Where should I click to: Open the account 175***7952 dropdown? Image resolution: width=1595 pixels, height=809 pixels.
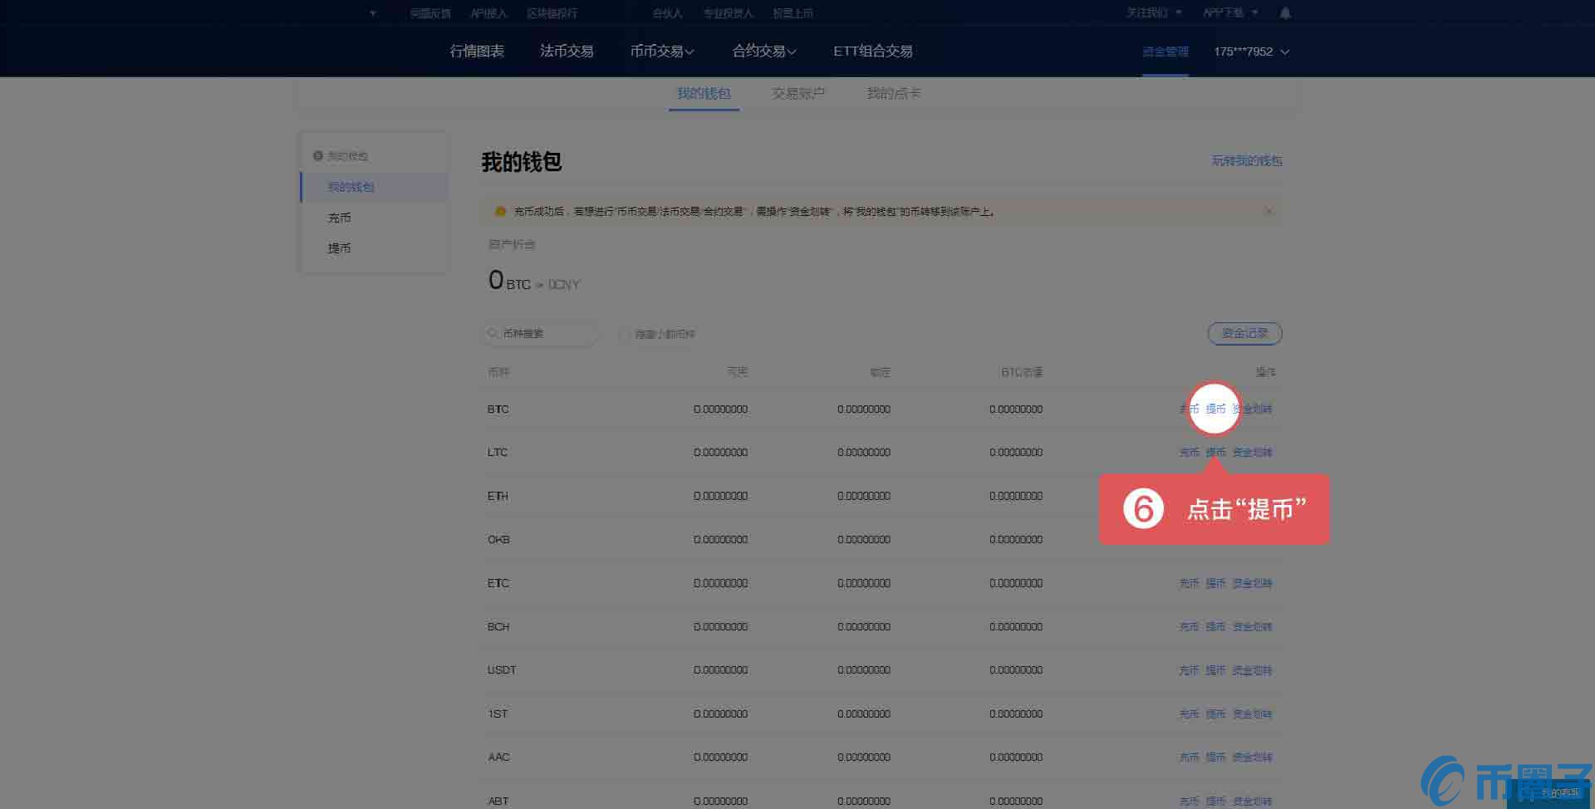(x=1251, y=51)
